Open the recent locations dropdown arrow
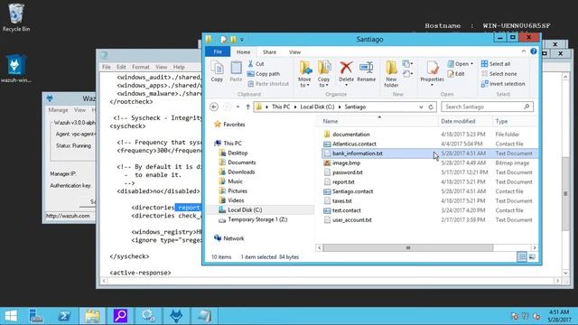 click(238, 107)
